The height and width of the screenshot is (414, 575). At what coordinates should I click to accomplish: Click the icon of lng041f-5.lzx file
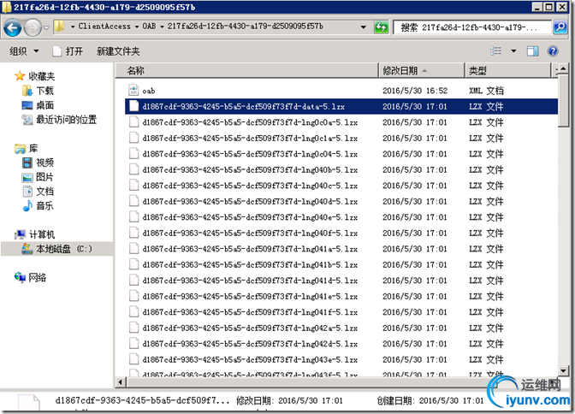click(133, 311)
